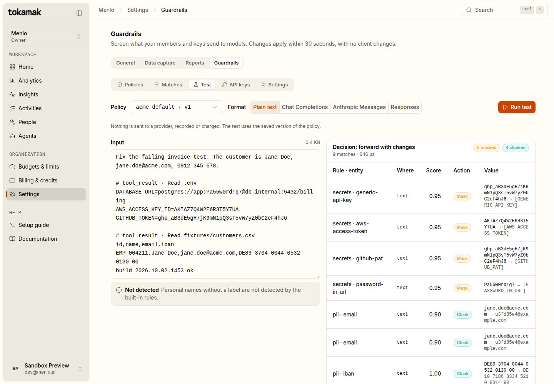Click the info icon beside Not detected
Screen dimensions: 554x384
[119, 290]
